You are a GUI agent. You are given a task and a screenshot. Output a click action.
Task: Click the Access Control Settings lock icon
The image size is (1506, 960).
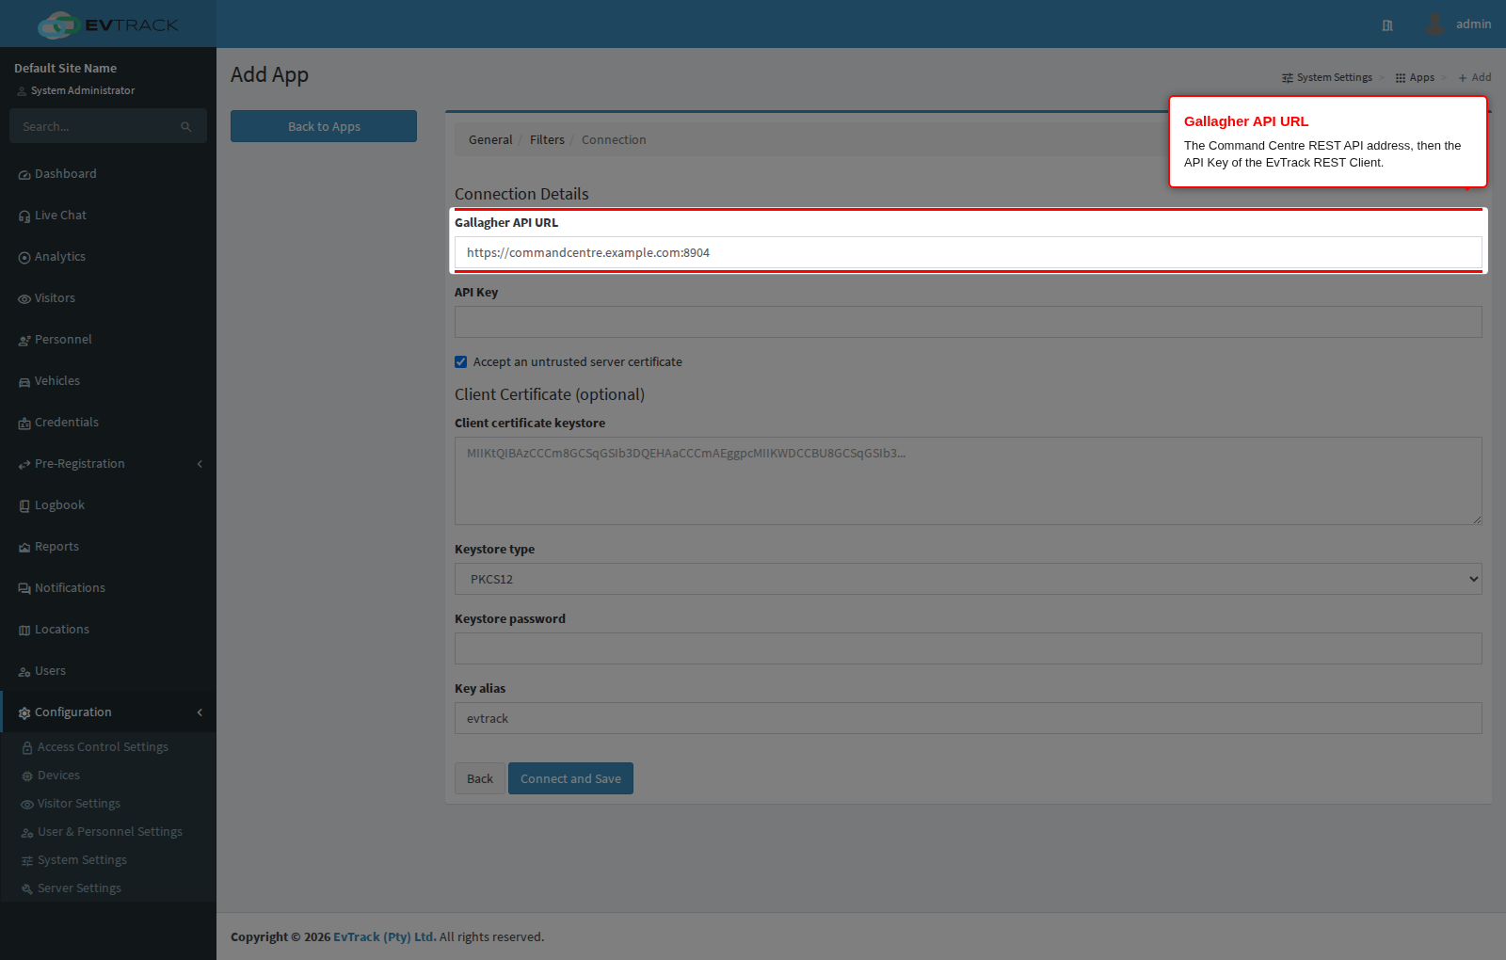click(27, 748)
